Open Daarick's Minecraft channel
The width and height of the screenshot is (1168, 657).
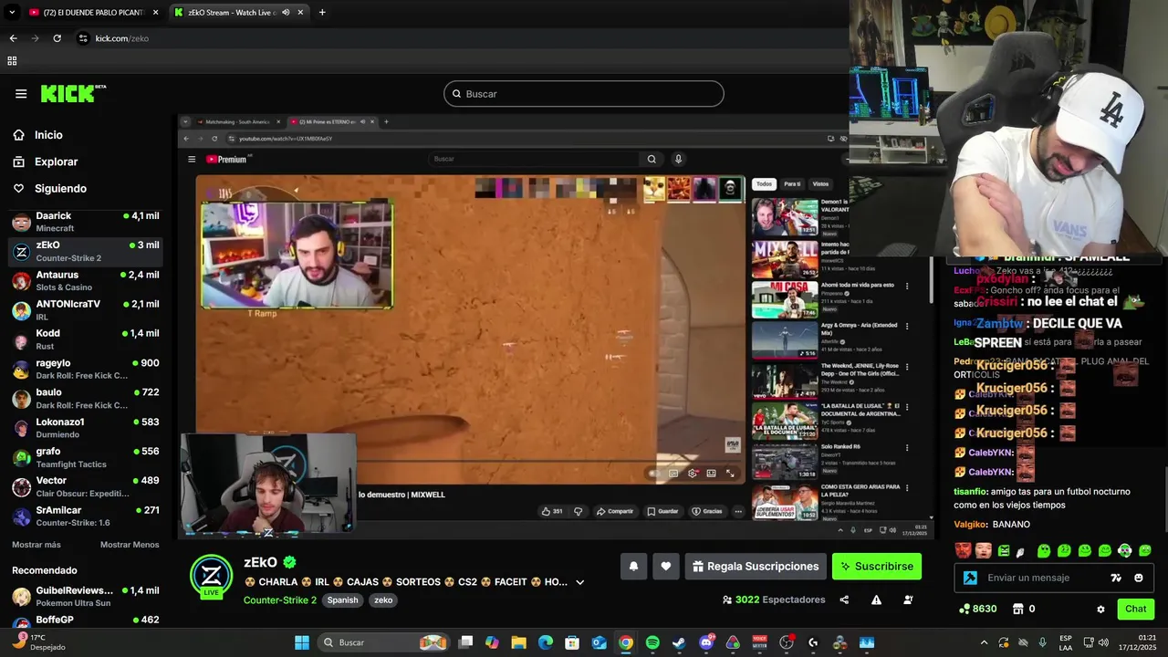(x=85, y=222)
